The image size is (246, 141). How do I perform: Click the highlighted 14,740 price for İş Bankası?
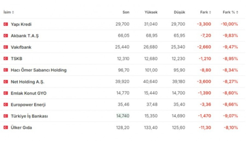coord(123,116)
